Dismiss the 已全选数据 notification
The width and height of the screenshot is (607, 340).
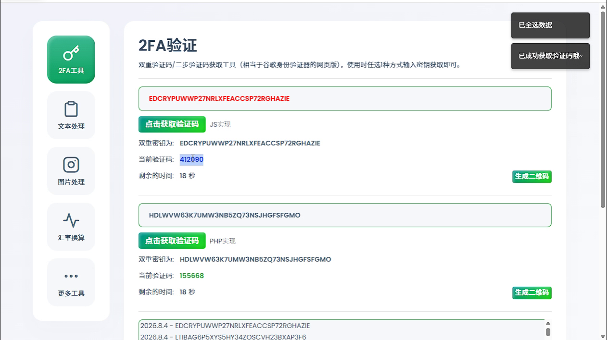tap(550, 25)
